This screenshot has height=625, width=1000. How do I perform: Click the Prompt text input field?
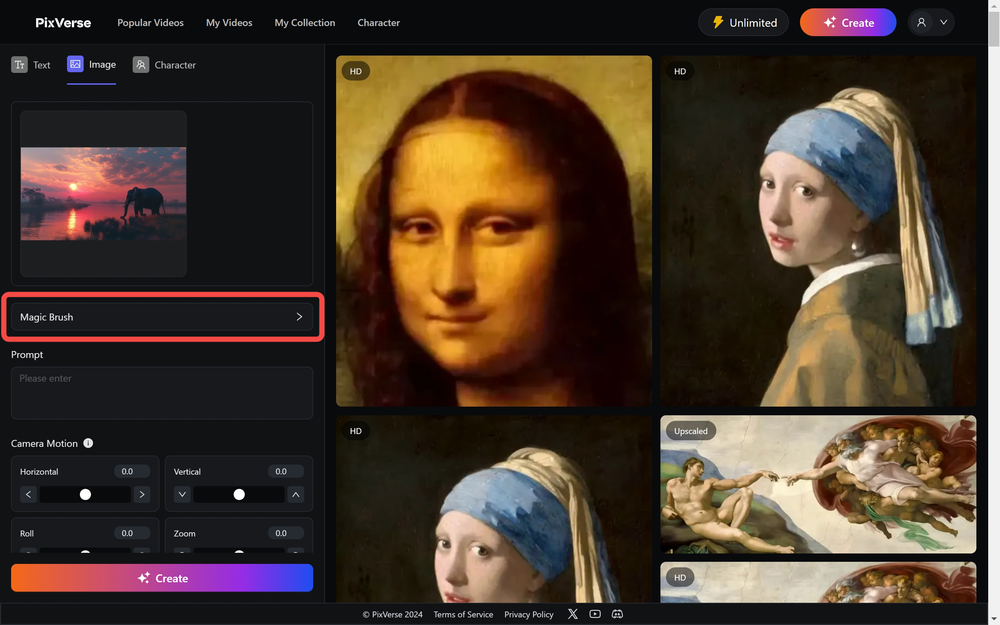(x=162, y=393)
